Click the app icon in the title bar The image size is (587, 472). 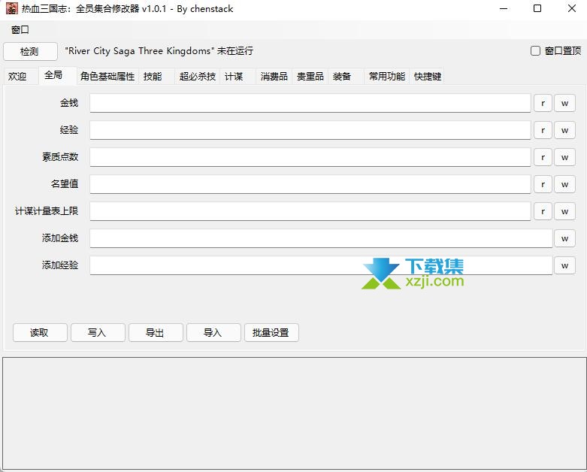click(x=11, y=8)
